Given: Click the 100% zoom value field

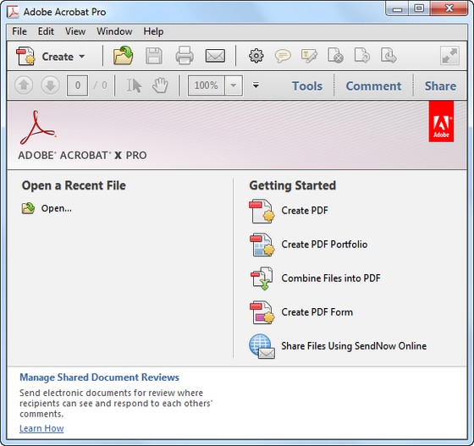Looking at the screenshot, I should point(207,85).
